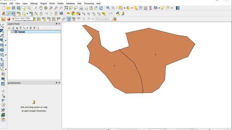
Task: Select the Identify Features tool
Action: click(x=108, y=8)
